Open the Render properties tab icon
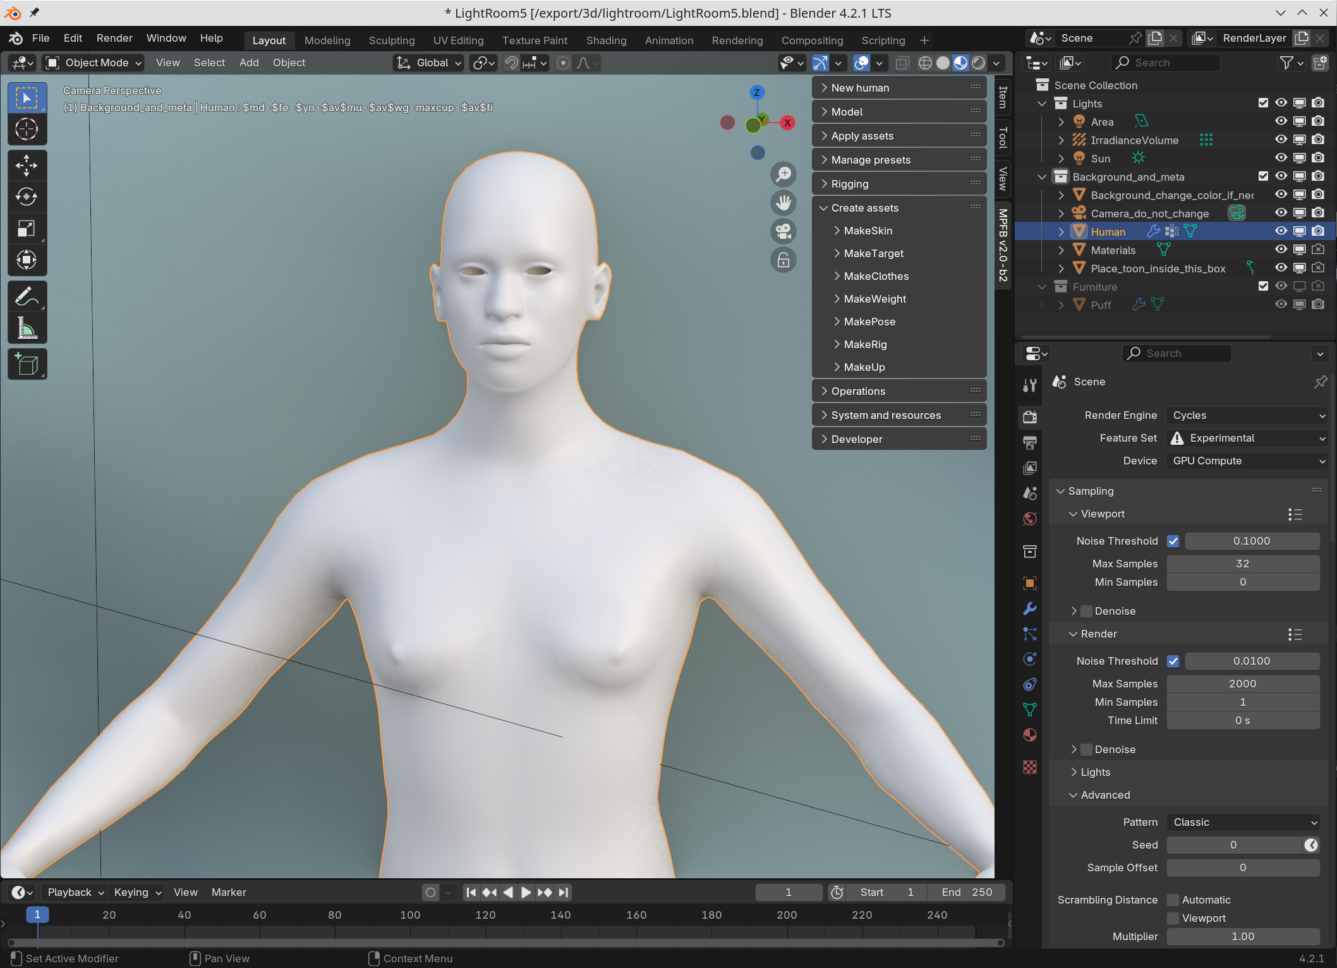This screenshot has width=1337, height=968. (1030, 416)
